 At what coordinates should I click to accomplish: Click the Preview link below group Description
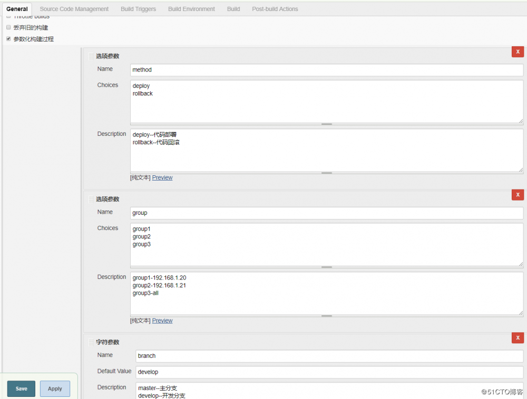162,321
